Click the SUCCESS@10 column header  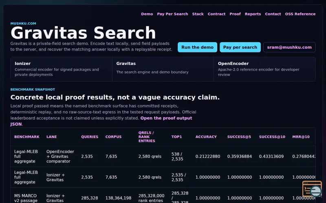272,137
